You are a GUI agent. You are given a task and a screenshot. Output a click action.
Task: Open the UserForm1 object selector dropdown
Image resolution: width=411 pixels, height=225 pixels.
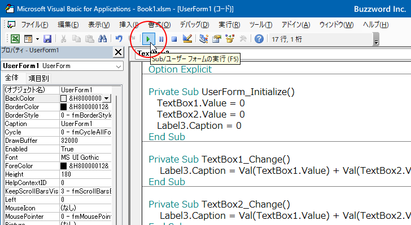[x=118, y=66]
